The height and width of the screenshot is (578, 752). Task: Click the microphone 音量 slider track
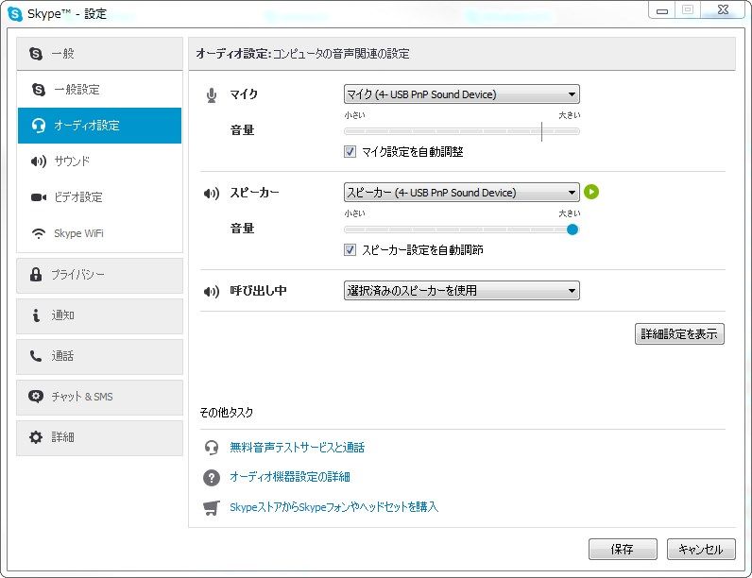[461, 131]
